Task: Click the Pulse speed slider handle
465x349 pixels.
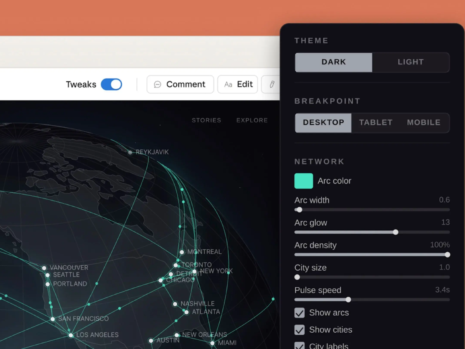Action: coord(348,300)
